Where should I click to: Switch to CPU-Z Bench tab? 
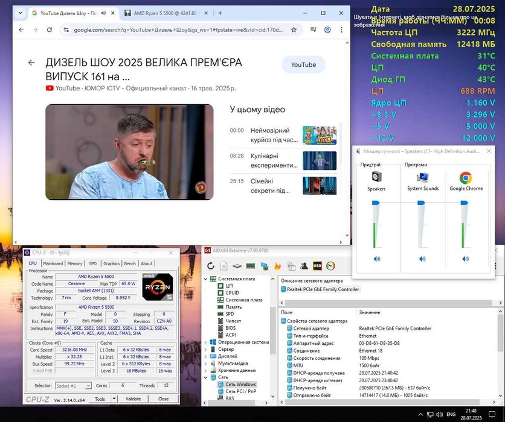[x=130, y=263]
